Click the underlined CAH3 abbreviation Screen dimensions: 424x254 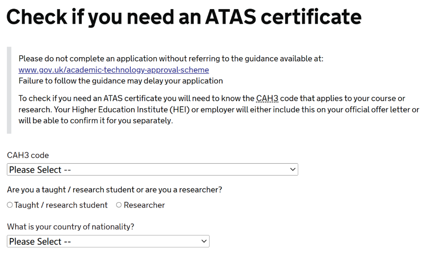tap(267, 99)
